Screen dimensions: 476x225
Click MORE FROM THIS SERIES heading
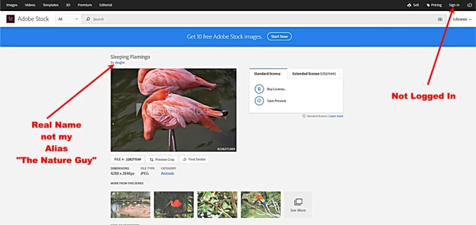point(127,183)
